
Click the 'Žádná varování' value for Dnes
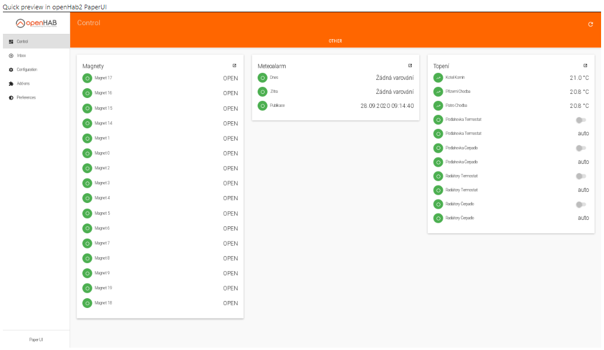click(395, 78)
